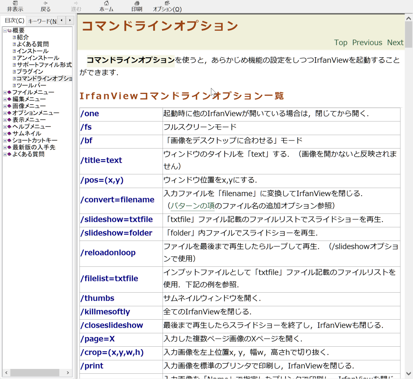
Task: Switch to the キーワード tab
Action: pos(42,21)
